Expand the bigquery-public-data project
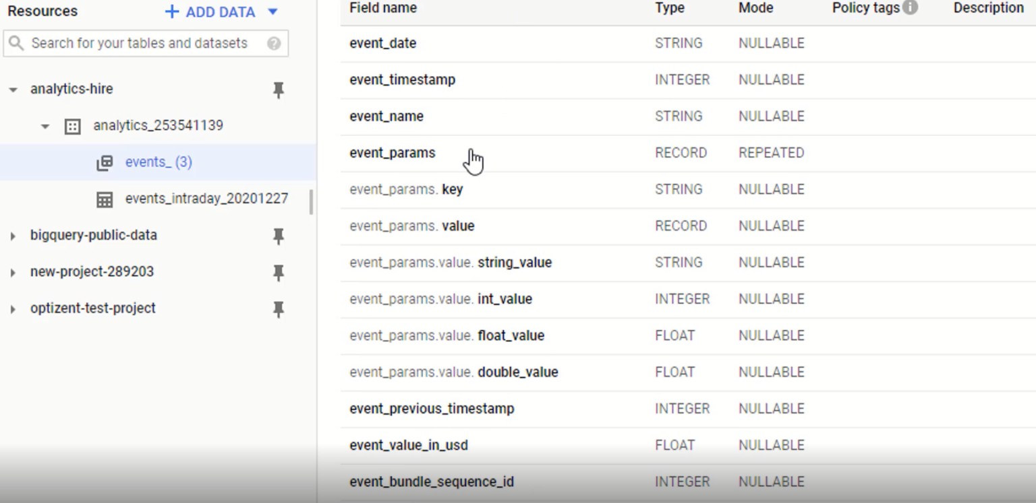This screenshot has height=503, width=1036. pos(11,236)
